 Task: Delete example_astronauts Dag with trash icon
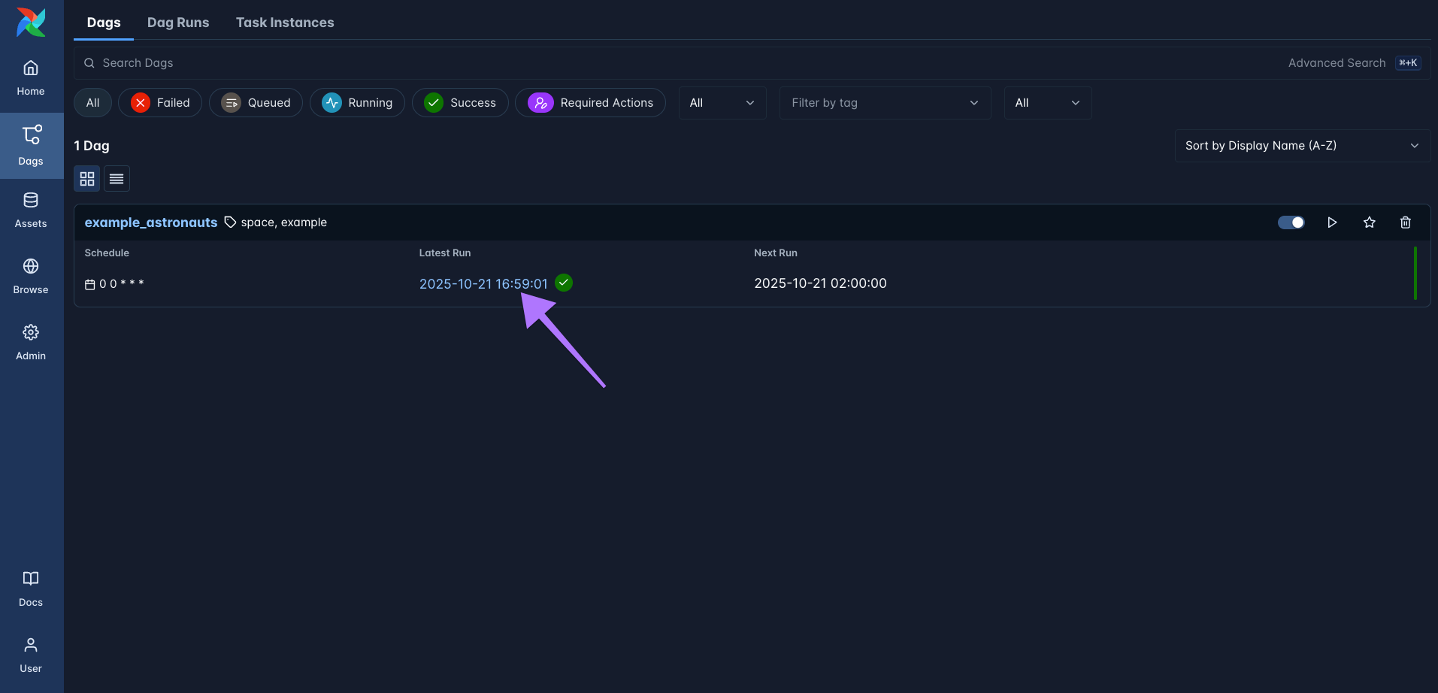1405,222
